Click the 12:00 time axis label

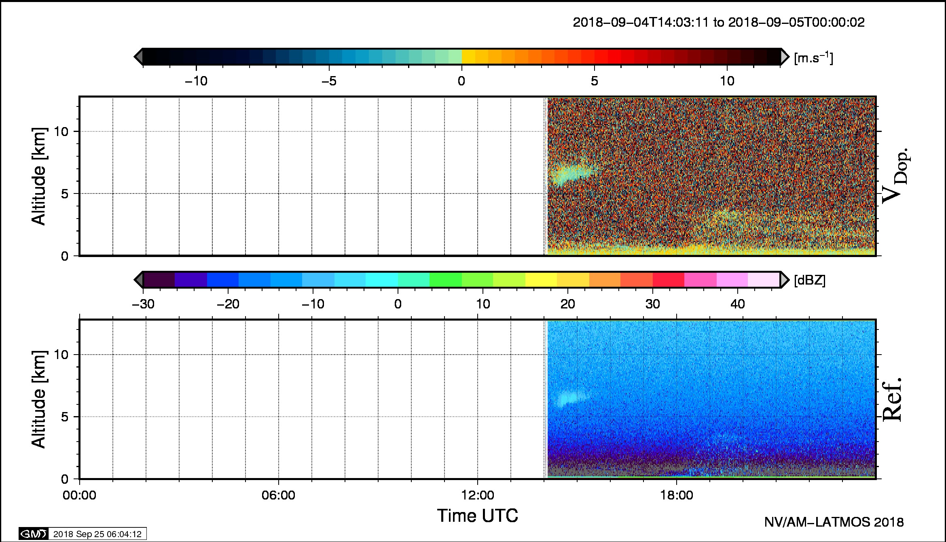pyautogui.click(x=477, y=495)
